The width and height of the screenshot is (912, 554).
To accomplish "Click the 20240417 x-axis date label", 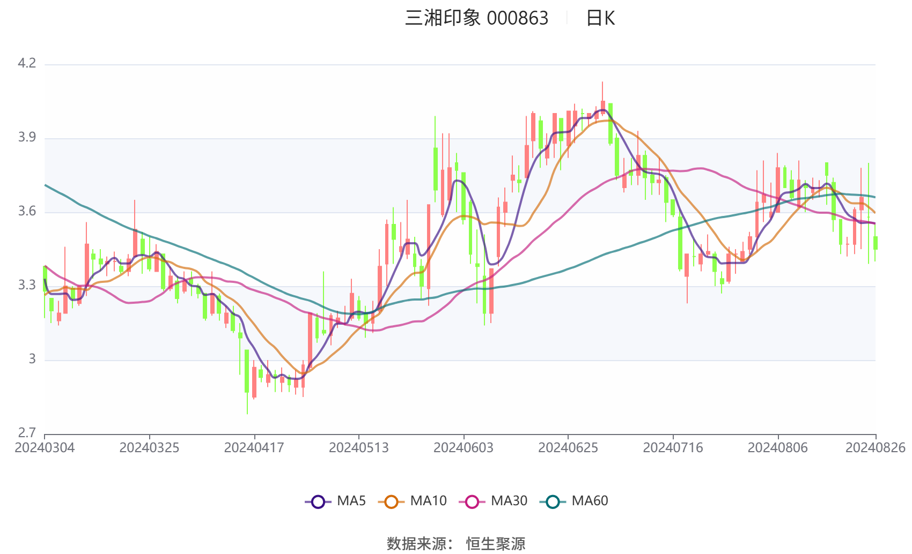I will (x=254, y=447).
